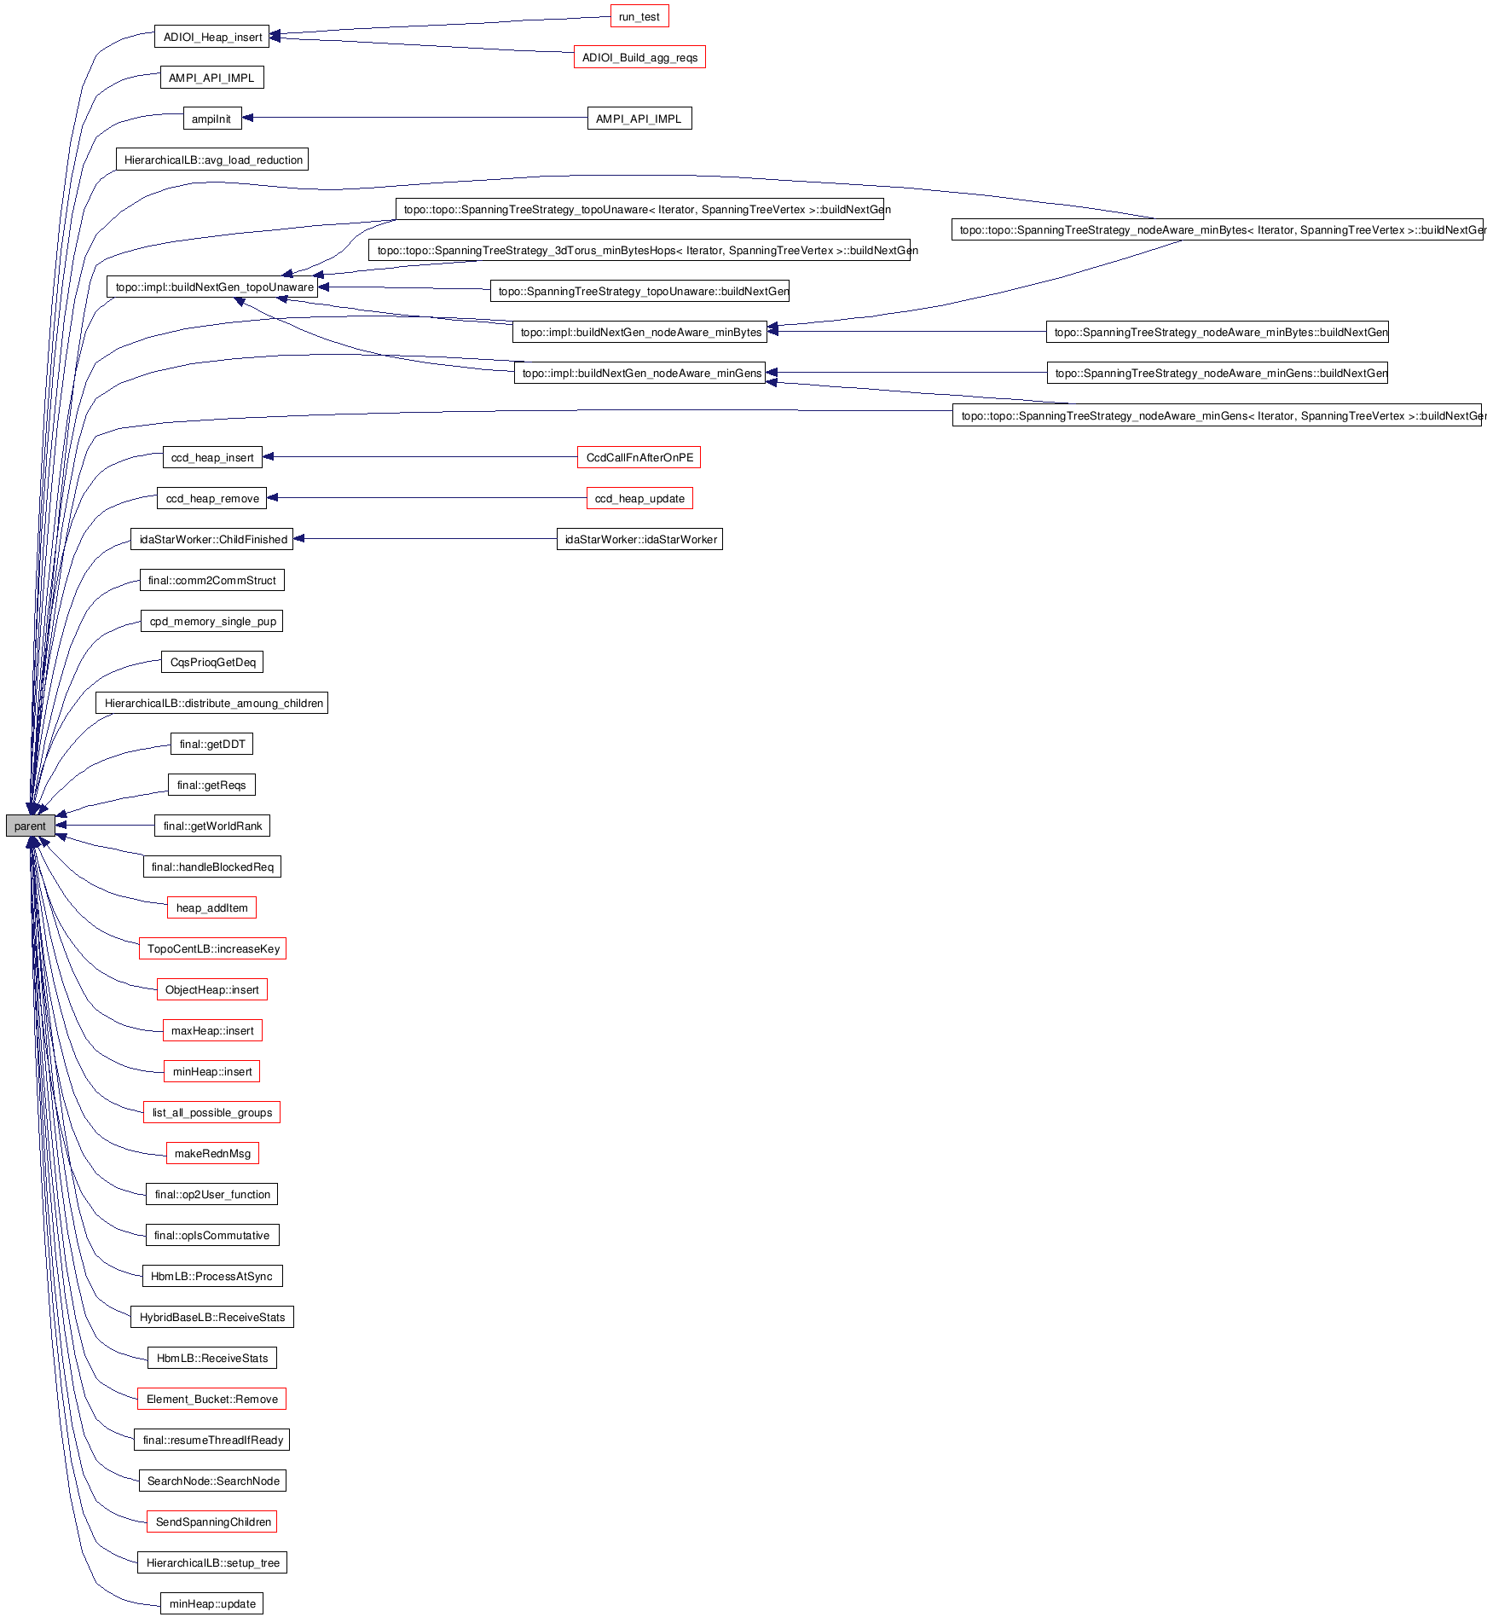Click the makeRednMsg node
This screenshot has height=1617, width=1487.
(x=212, y=1153)
